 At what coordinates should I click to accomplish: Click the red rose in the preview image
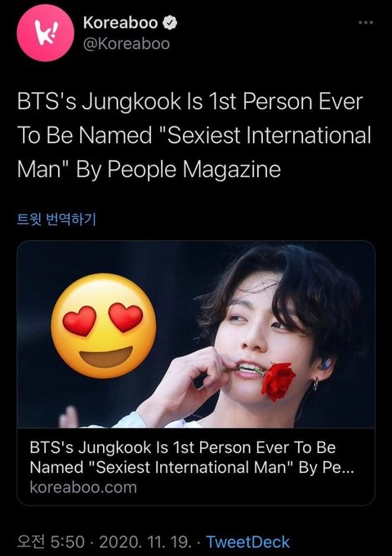(278, 381)
